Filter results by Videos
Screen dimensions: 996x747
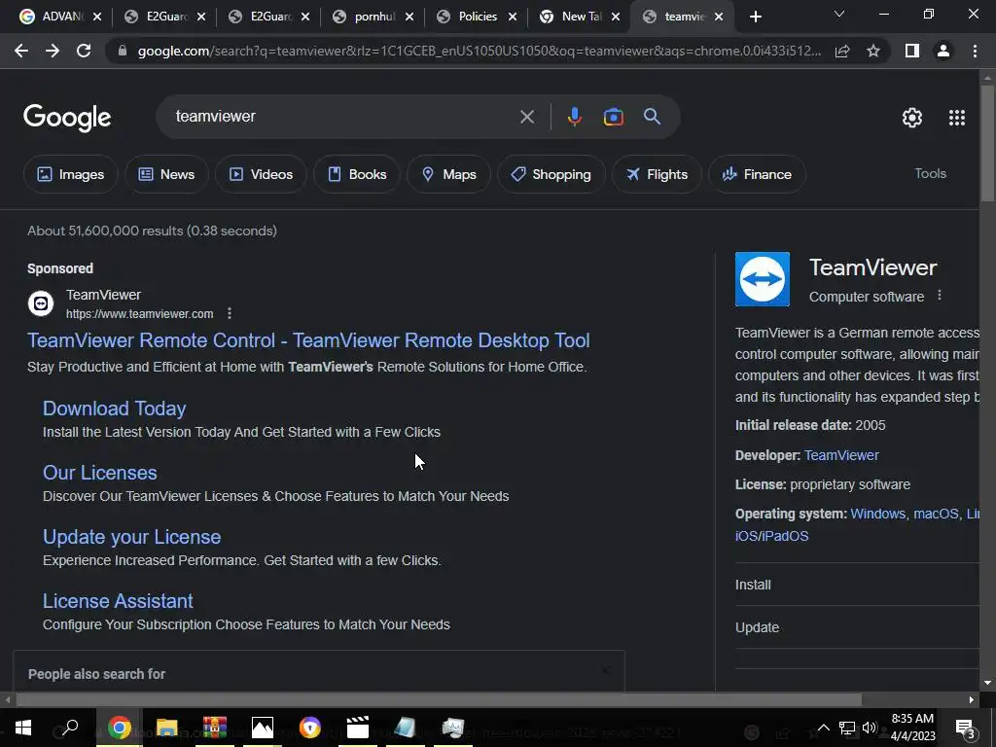point(261,174)
